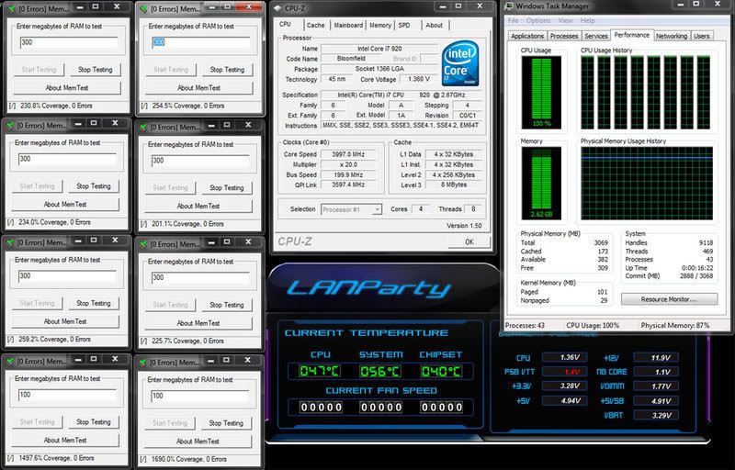Viewport: 735px width, 470px height.
Task: Click MemTest title icon in 234.0% Coverage window
Action: click(x=10, y=126)
